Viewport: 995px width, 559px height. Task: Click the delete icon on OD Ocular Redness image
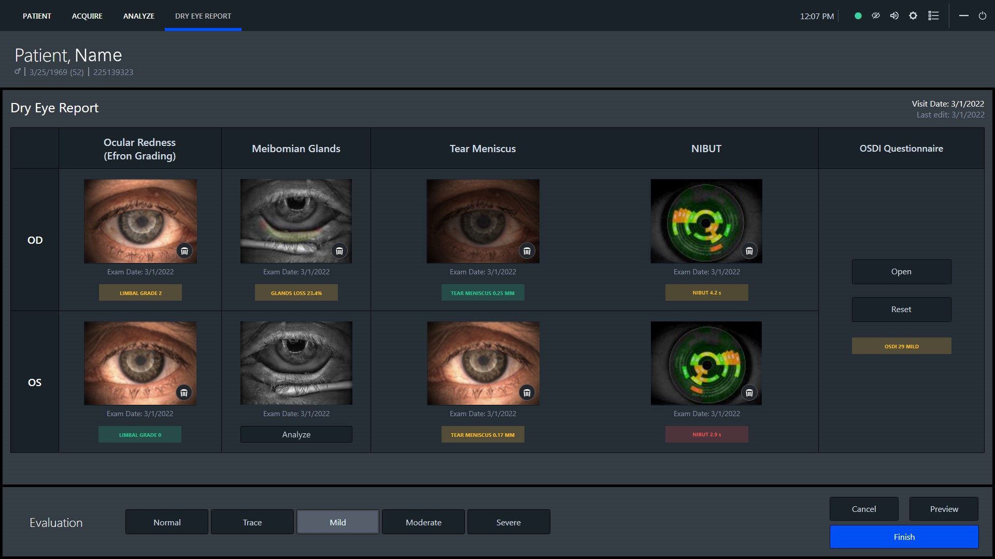click(184, 251)
